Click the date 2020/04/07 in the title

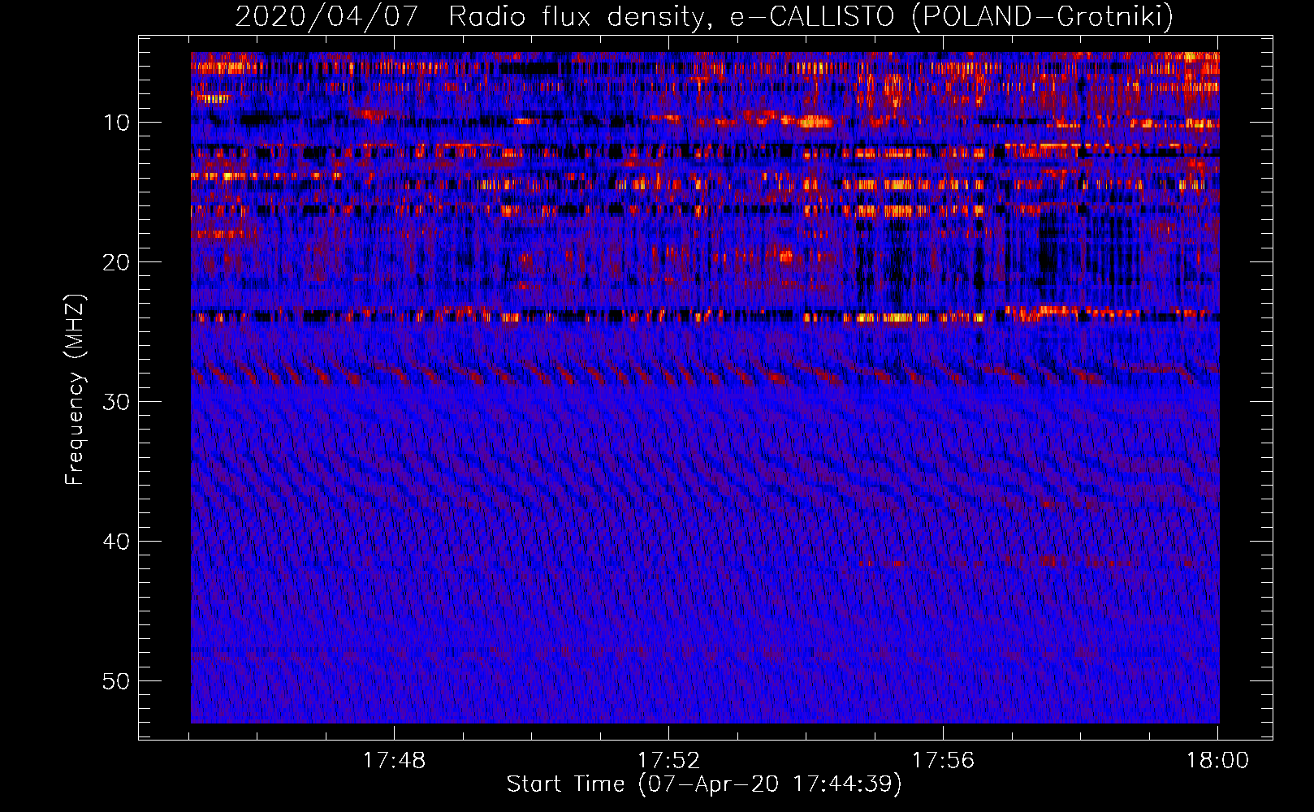coord(327,16)
